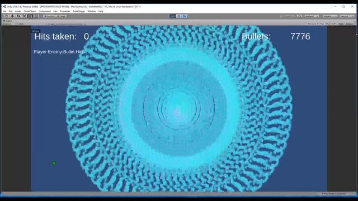Open the Layers dropdown

(330, 16)
